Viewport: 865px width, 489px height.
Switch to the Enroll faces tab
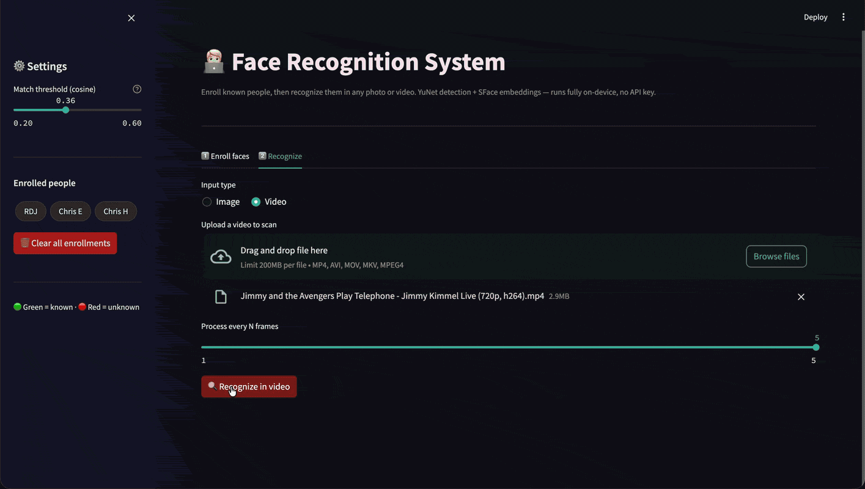point(226,156)
